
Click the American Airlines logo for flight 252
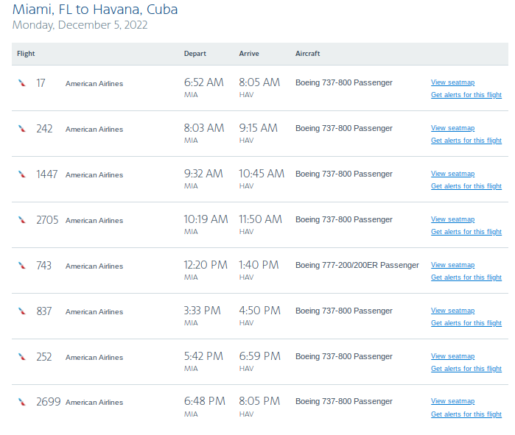(22, 356)
